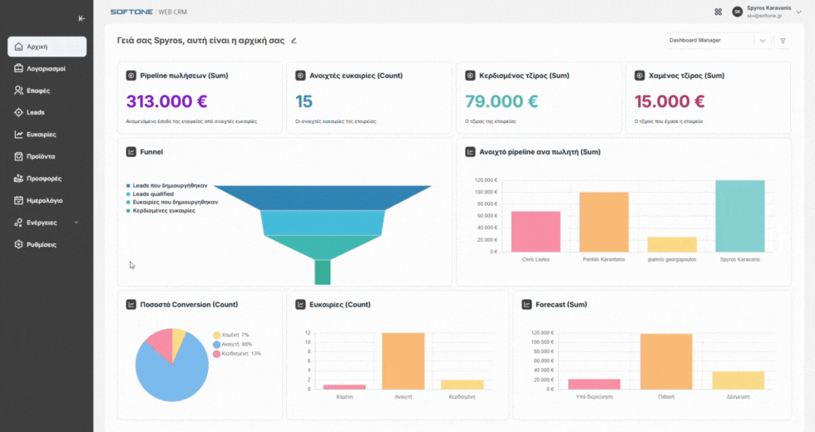The width and height of the screenshot is (815, 432).
Task: Expand the Ενέργειες sidebar submenu
Action: 76,223
